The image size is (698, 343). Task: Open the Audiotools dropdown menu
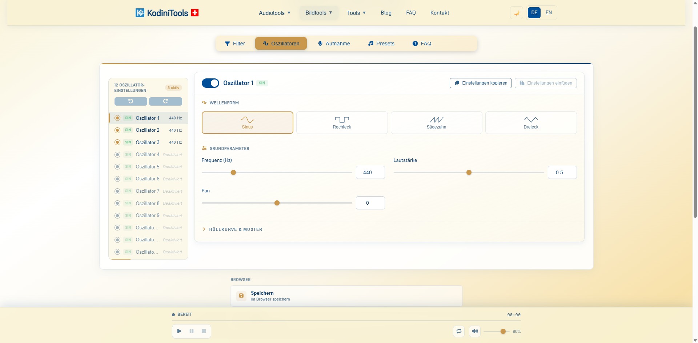pos(274,13)
